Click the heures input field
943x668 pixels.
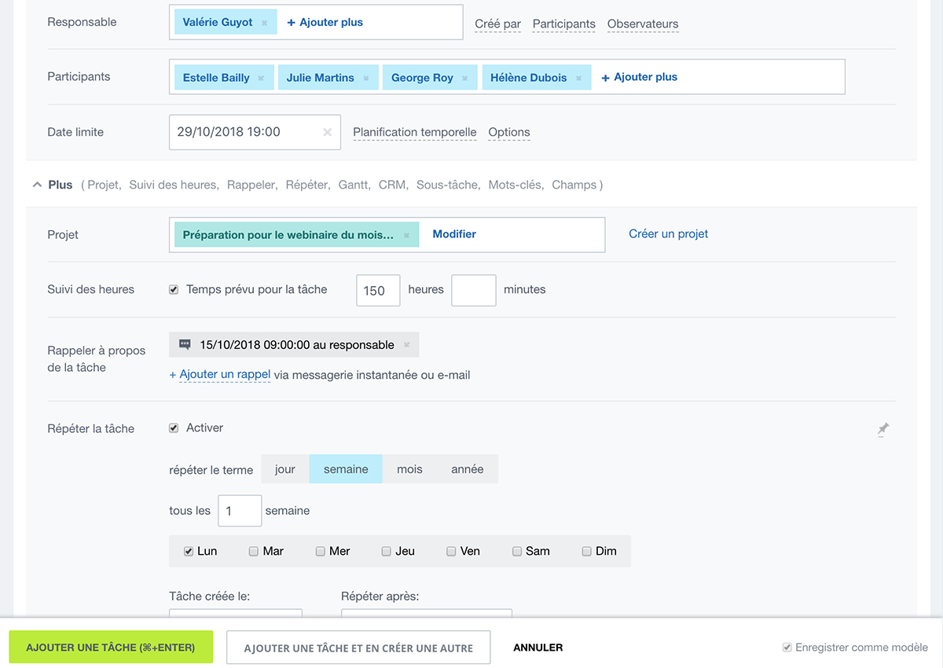click(378, 290)
